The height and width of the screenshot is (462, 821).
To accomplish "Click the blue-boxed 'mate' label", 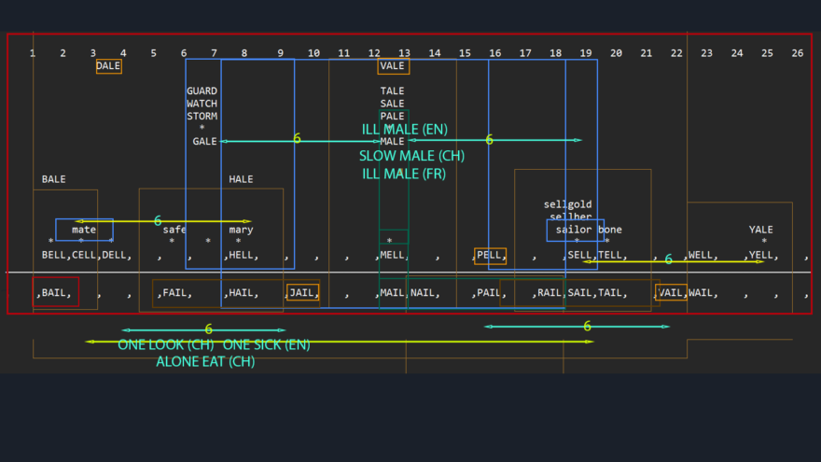I will tap(84, 230).
